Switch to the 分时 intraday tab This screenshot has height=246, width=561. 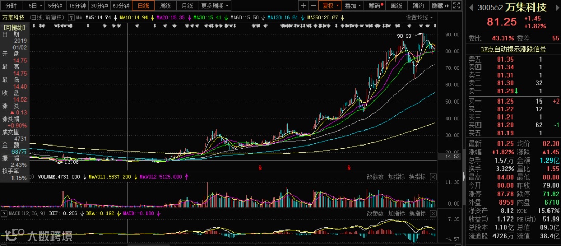coord(11,5)
